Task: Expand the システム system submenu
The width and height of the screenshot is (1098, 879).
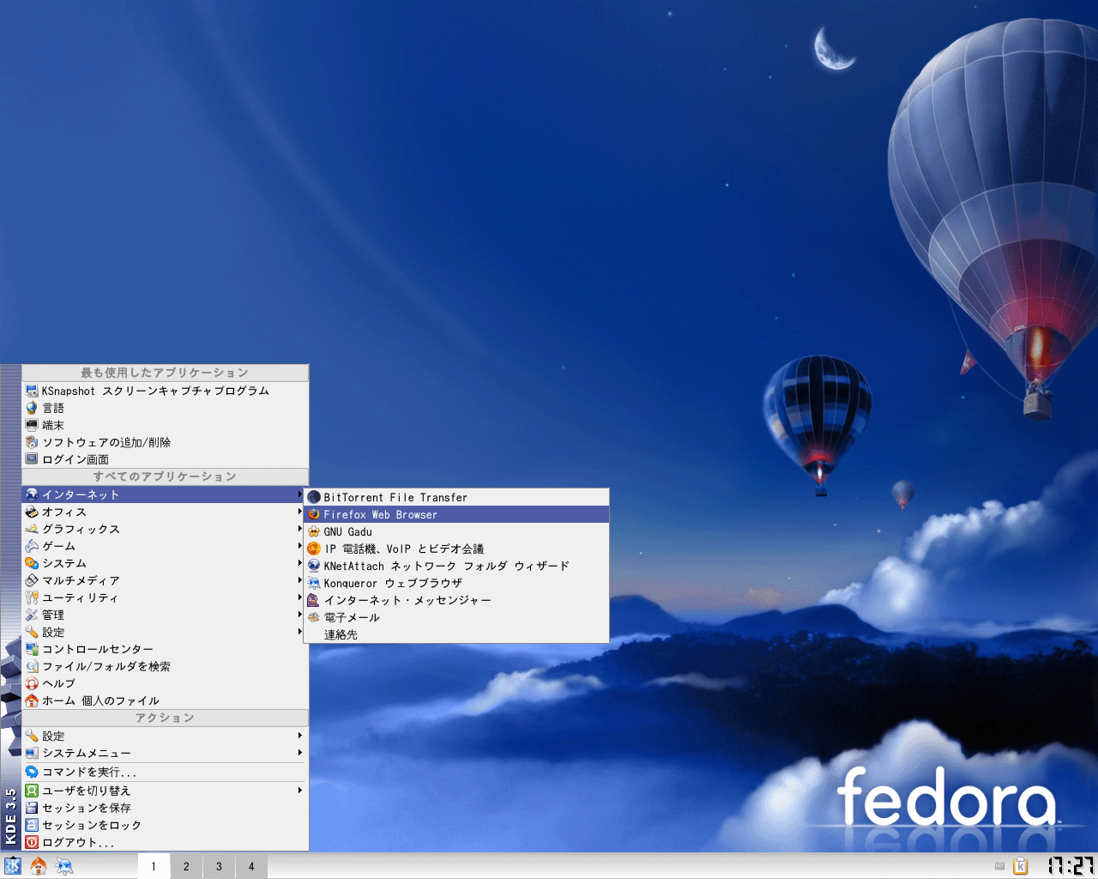Action: pos(165,563)
